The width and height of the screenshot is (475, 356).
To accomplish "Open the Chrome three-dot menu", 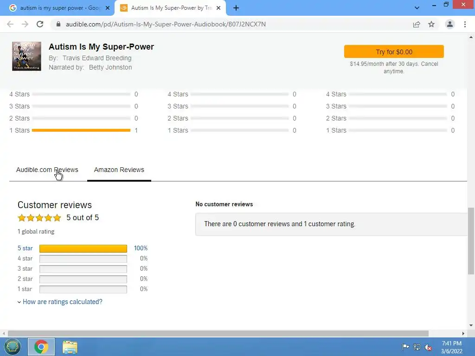I will point(465,24).
